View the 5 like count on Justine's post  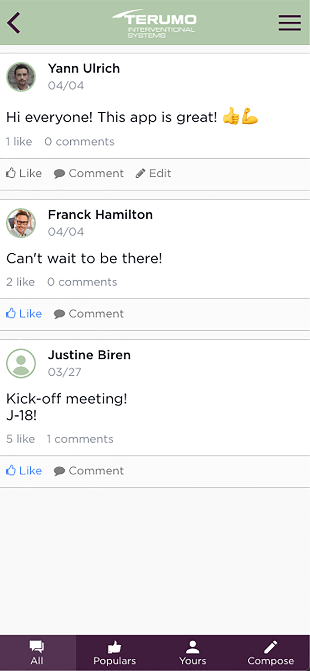click(20, 439)
